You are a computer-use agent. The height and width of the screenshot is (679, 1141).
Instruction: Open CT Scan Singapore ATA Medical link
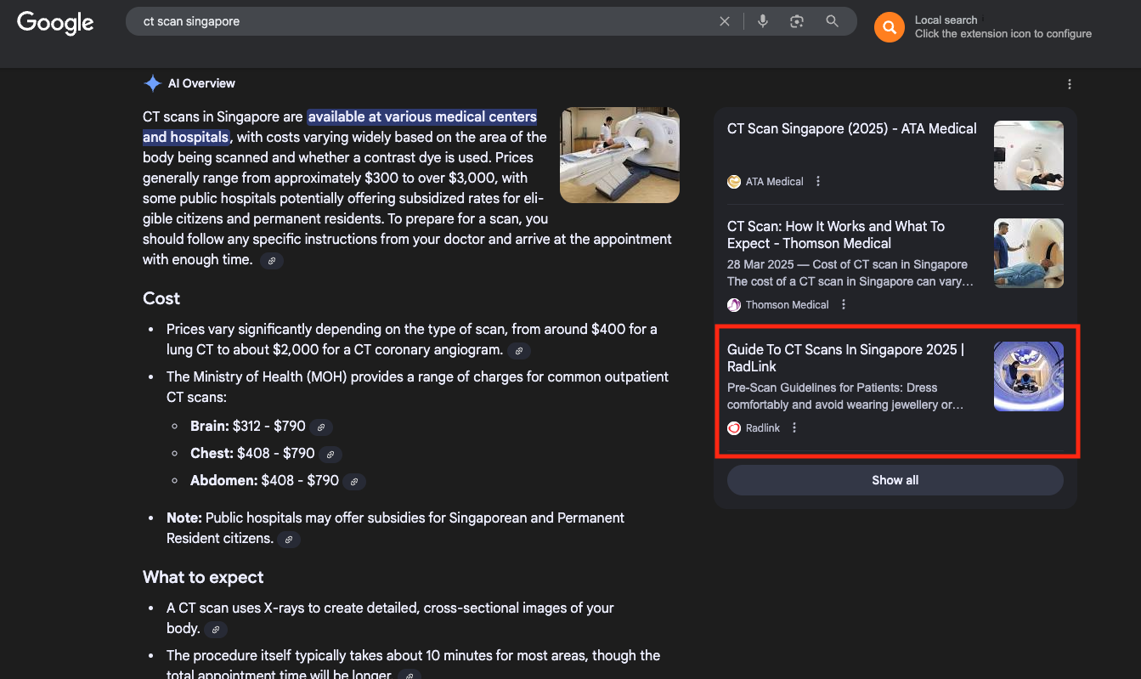pos(851,129)
